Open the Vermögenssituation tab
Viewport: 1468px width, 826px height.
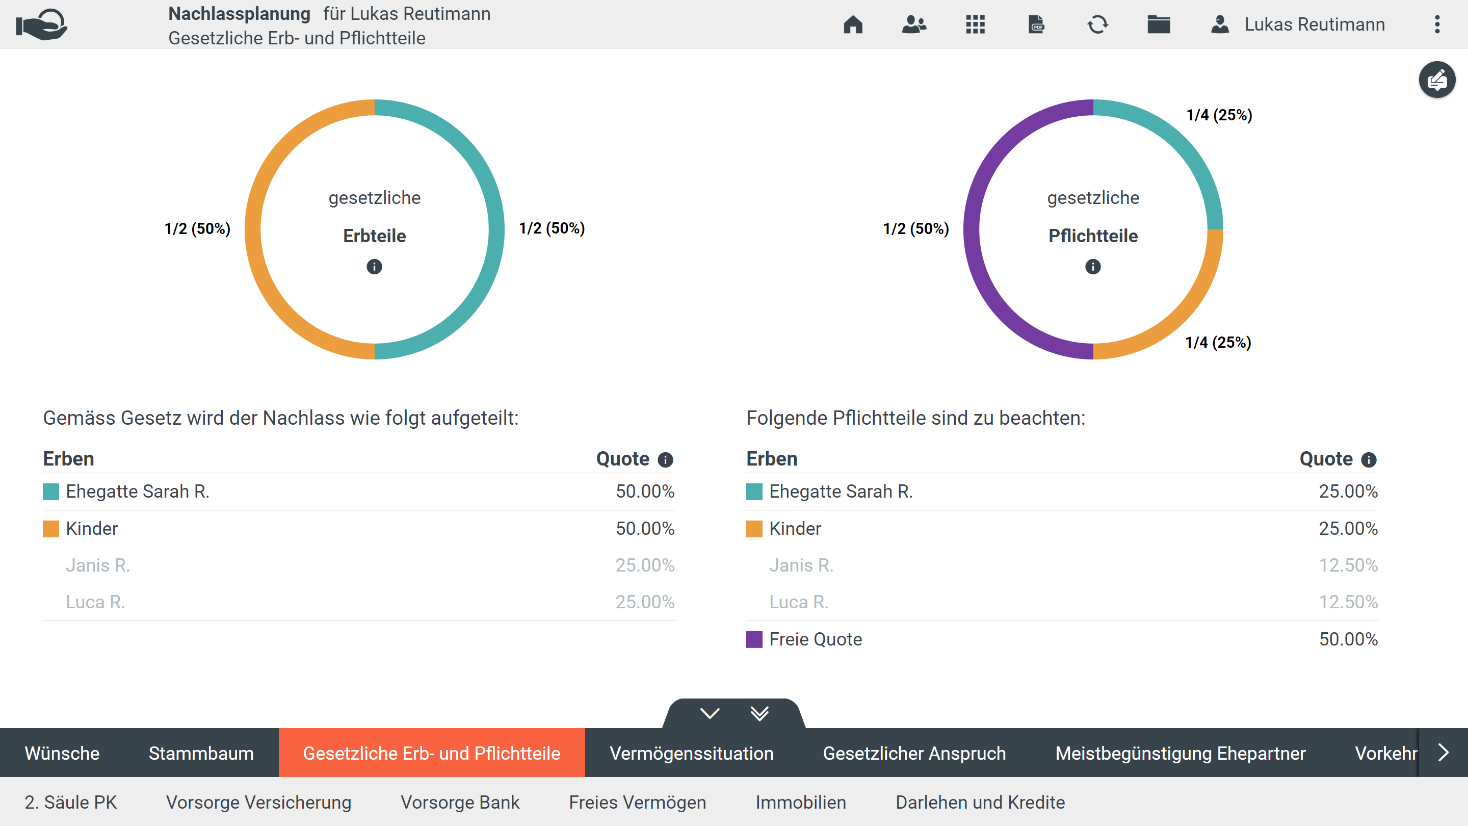(691, 753)
